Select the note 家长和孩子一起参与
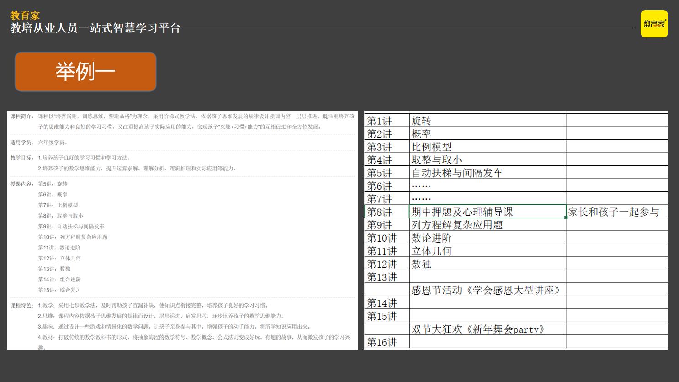The image size is (679, 382). point(614,212)
